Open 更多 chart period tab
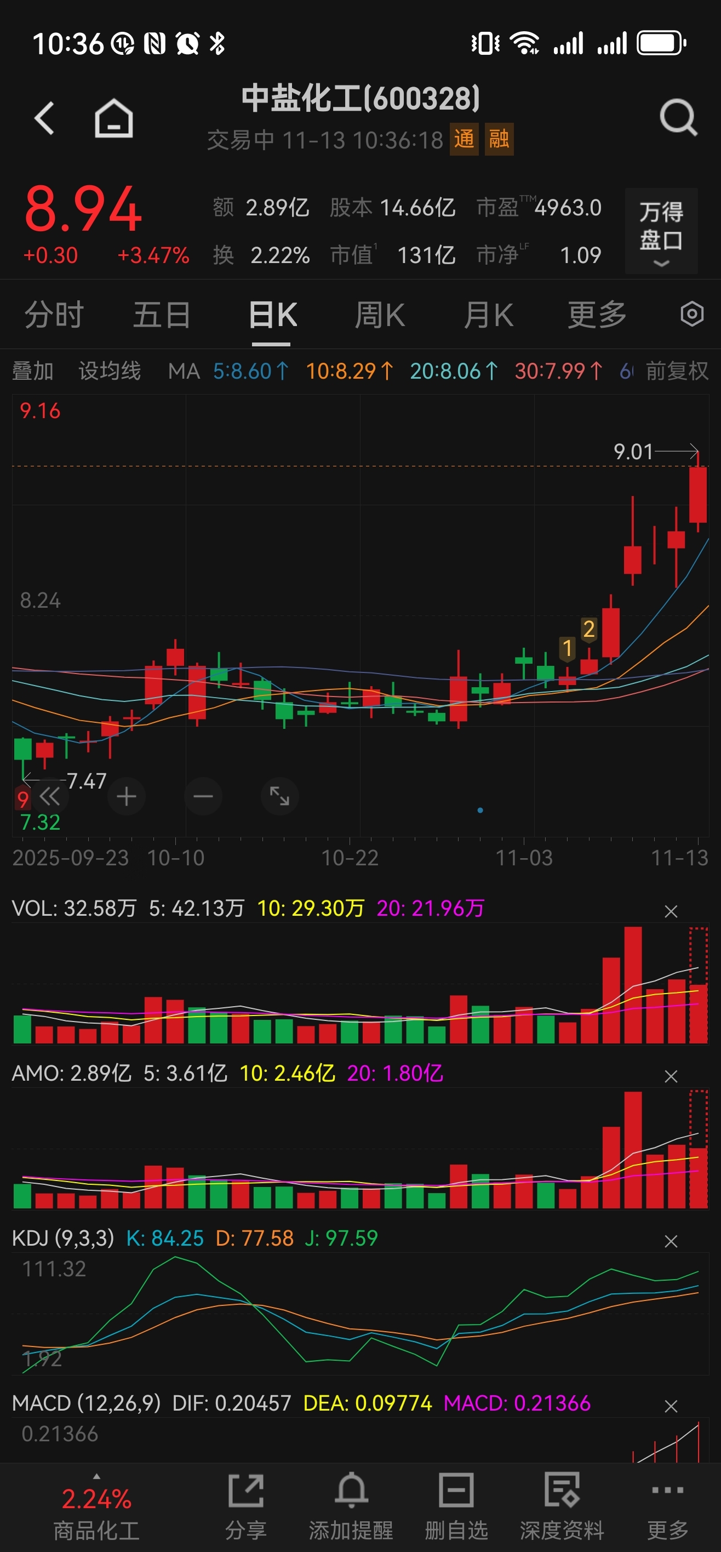 (x=597, y=315)
